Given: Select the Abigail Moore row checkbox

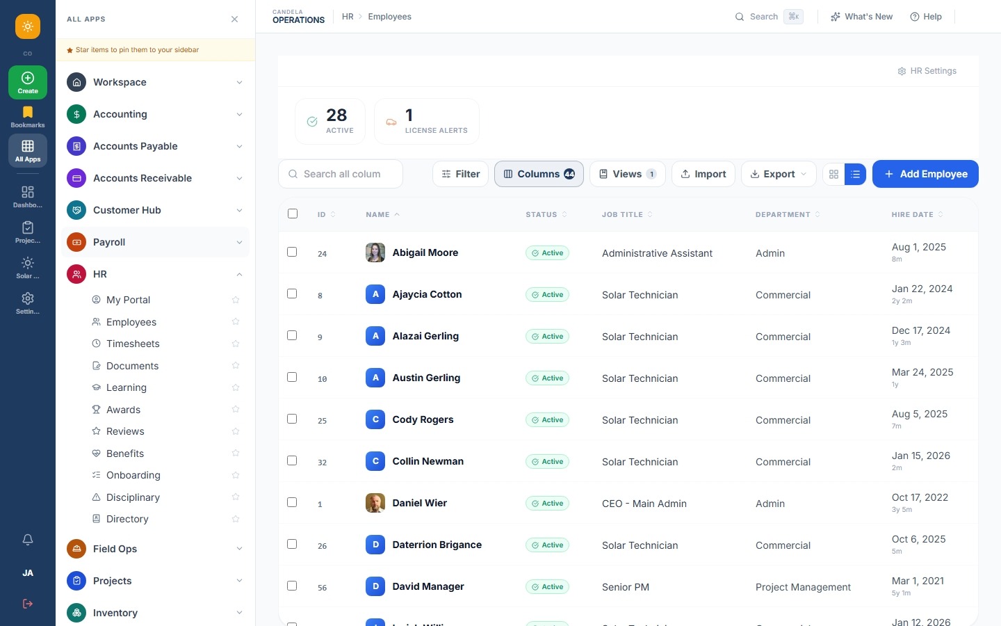Looking at the screenshot, I should pyautogui.click(x=292, y=252).
